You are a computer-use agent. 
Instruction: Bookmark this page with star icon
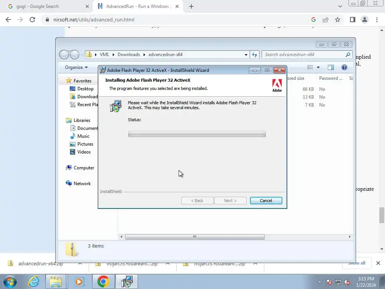click(x=338, y=20)
